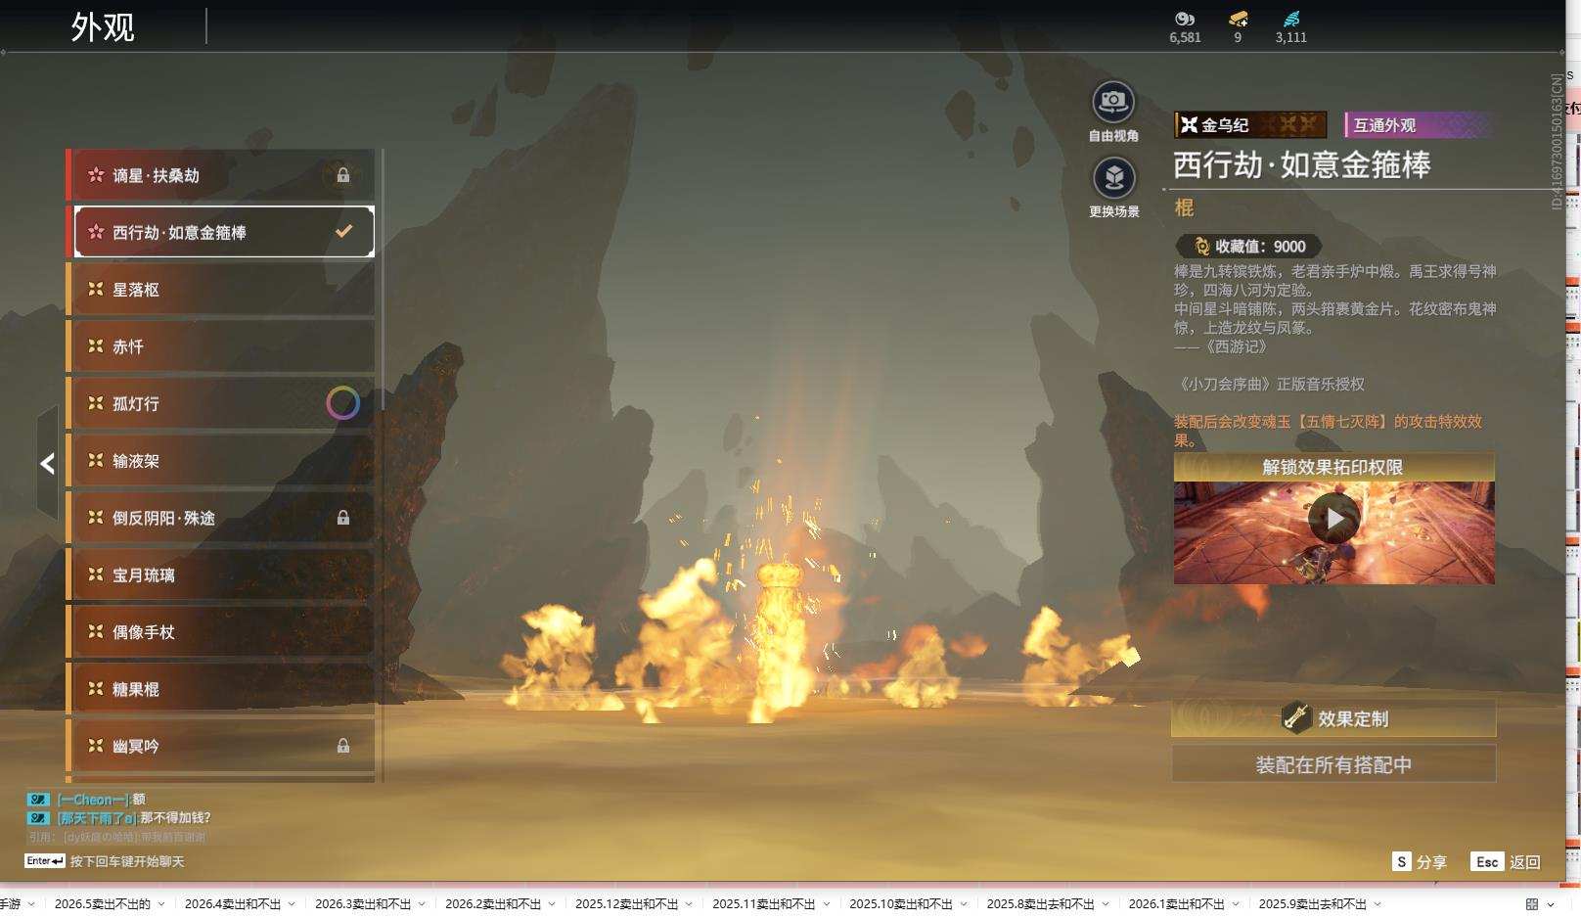Play the effect preview video
The height and width of the screenshot is (919, 1581).
click(x=1333, y=519)
